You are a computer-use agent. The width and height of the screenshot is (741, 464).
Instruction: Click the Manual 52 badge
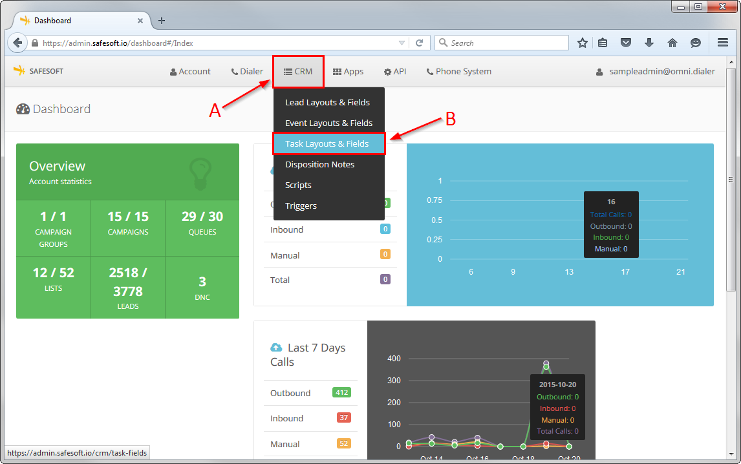pos(343,444)
